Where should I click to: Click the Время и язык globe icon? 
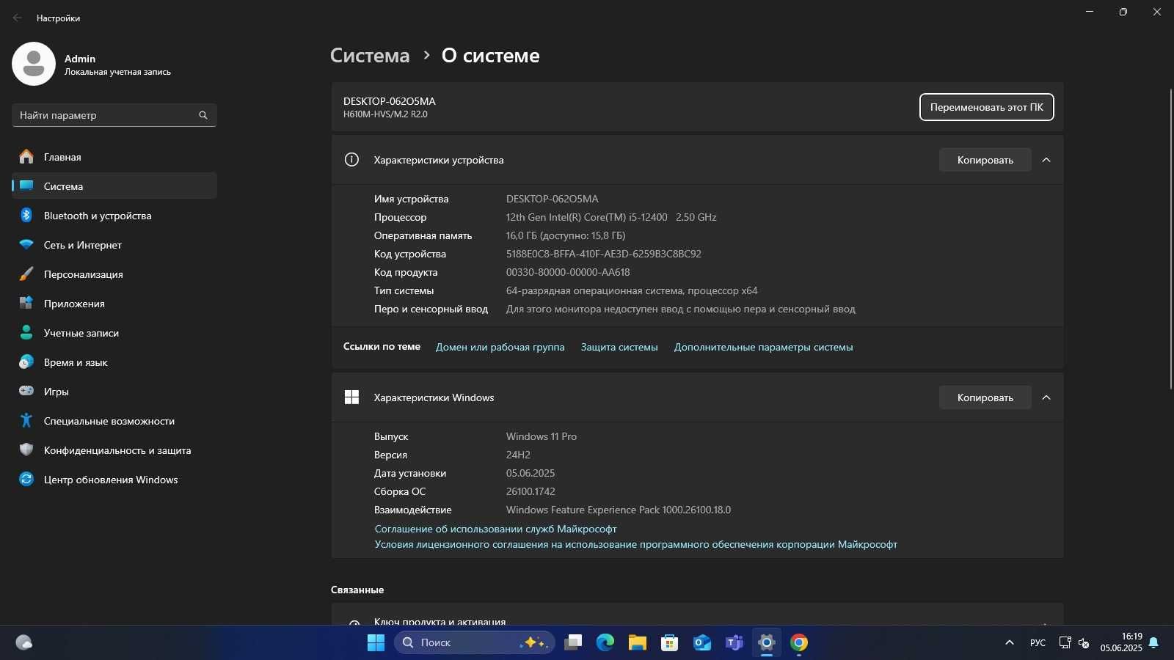click(26, 362)
